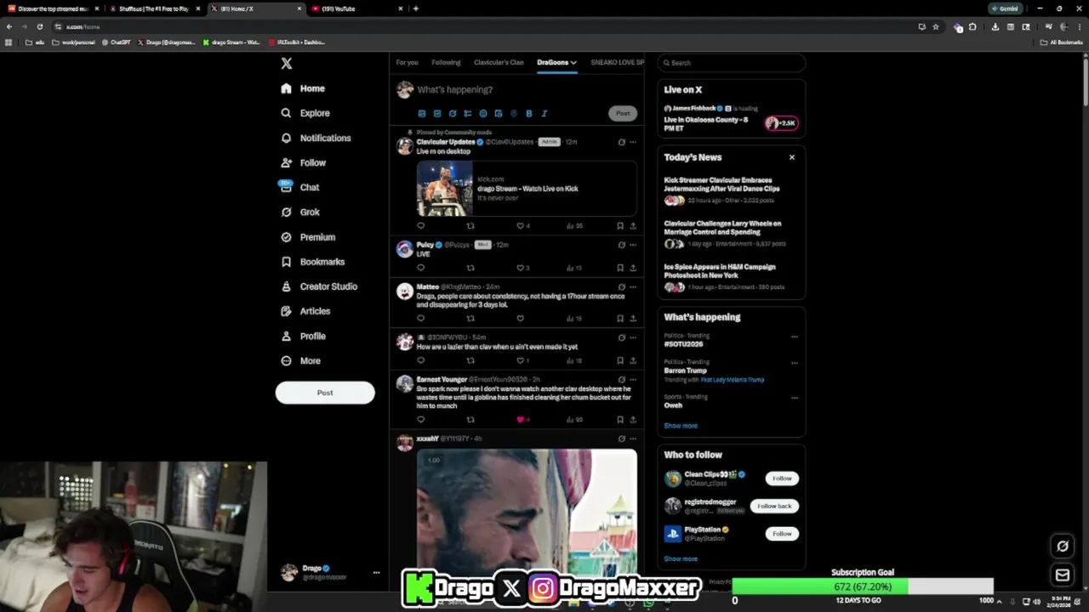Open options for #SOTU2026 trend
1089x612 pixels.
pos(795,337)
